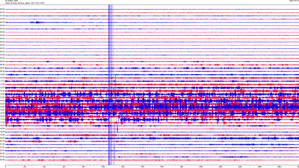Click the 15:00 time label
This screenshot has height=168, width=299.
pos(2,107)
